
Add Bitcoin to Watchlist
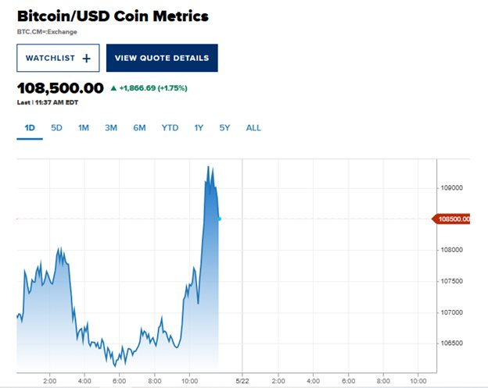(x=58, y=58)
